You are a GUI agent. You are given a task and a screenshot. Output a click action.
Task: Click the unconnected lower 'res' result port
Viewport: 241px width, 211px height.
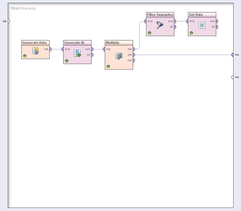tap(232, 77)
